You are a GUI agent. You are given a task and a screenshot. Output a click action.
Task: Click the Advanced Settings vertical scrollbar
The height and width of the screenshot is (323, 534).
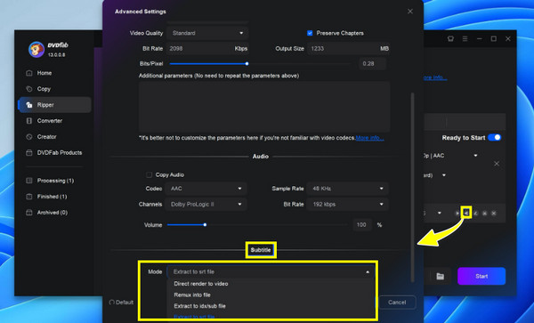click(413, 187)
